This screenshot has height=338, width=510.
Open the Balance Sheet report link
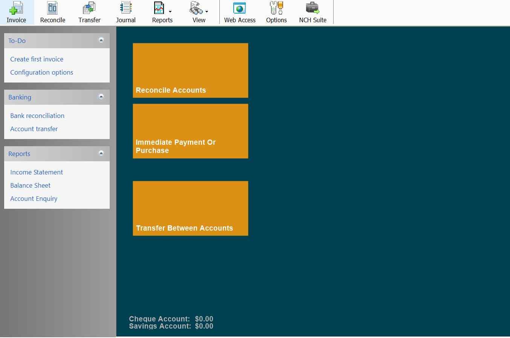click(x=30, y=185)
